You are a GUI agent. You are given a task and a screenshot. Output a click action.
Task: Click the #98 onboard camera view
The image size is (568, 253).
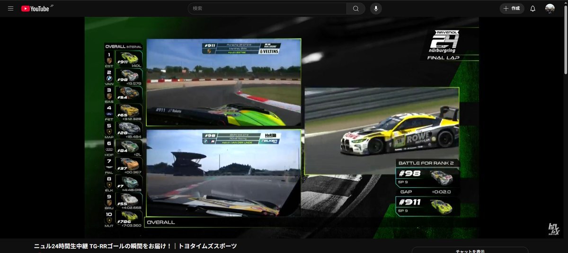tap(223, 173)
